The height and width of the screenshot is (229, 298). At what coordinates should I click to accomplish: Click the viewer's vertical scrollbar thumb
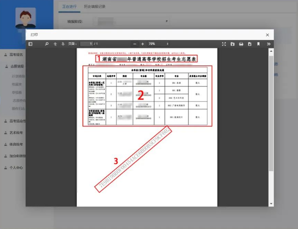pyautogui.click(x=271, y=113)
